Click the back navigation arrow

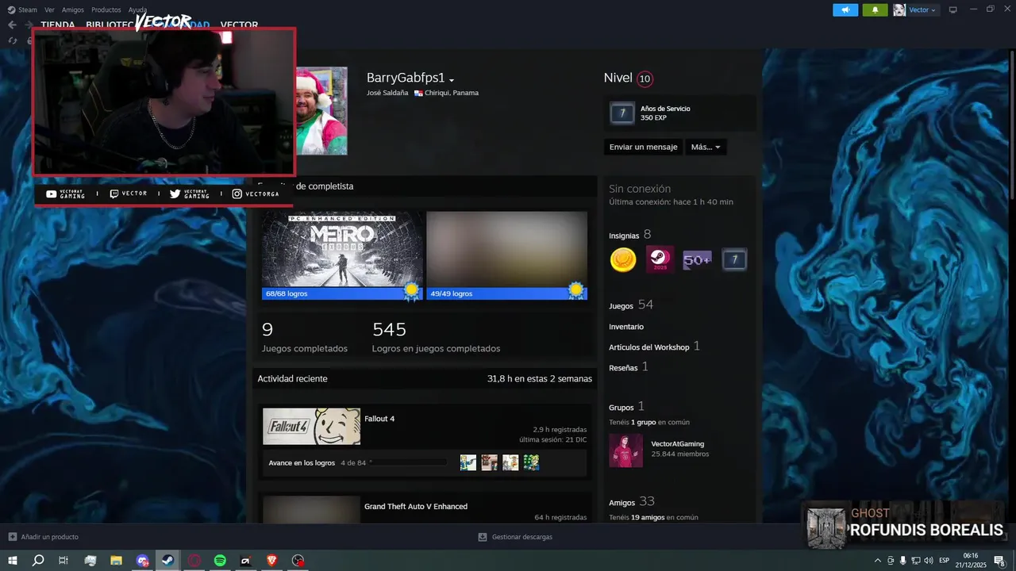coord(12,25)
